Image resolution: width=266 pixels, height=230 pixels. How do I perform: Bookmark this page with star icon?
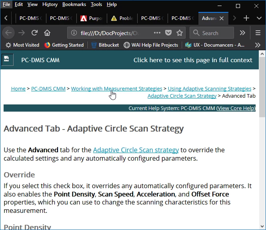[180, 33]
